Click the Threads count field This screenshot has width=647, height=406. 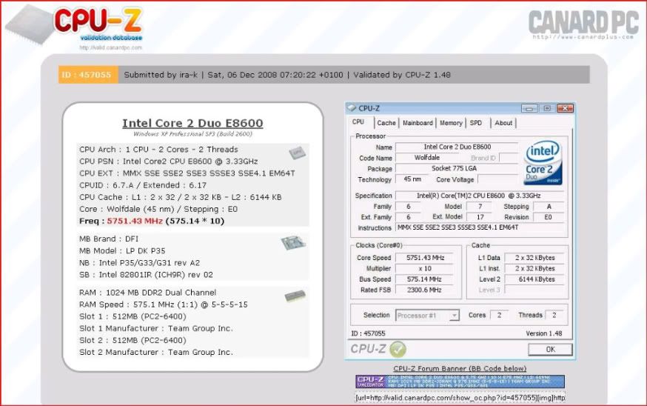(554, 315)
